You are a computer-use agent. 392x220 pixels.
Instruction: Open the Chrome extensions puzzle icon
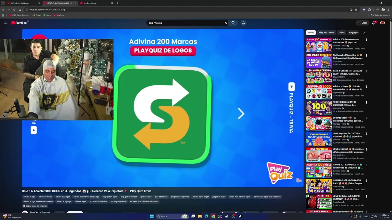(369, 9)
